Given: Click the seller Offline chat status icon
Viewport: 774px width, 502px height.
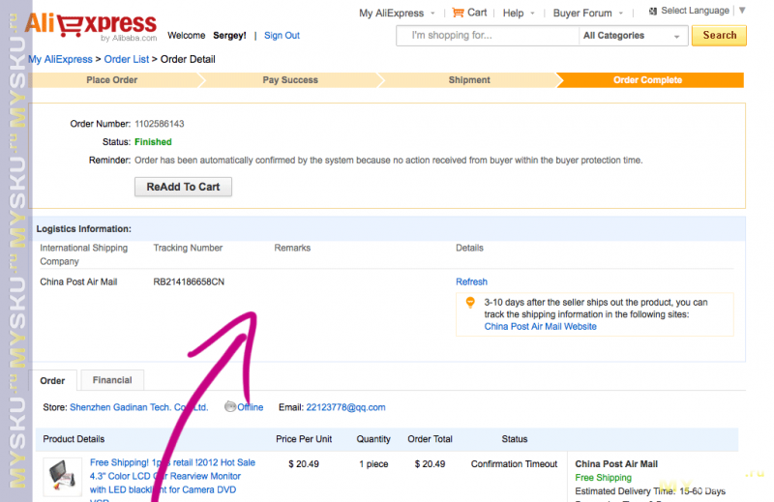Looking at the screenshot, I should point(230,407).
